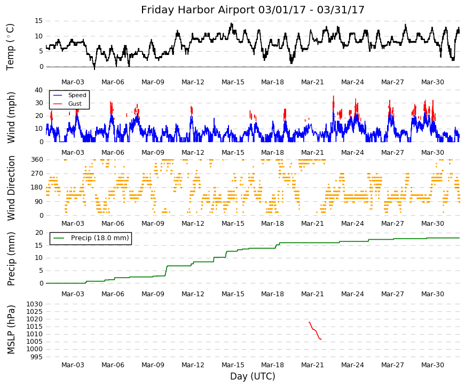Viewport: 465px width, 387px height.
Task: Click the Wind (mph) axis label
Action: tap(11, 118)
